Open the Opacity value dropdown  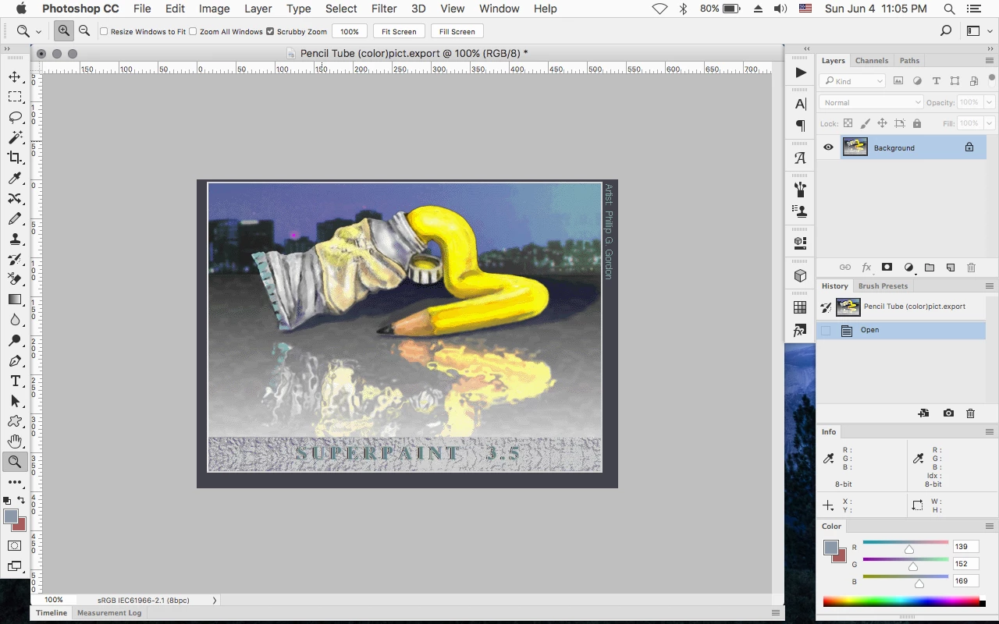(990, 102)
